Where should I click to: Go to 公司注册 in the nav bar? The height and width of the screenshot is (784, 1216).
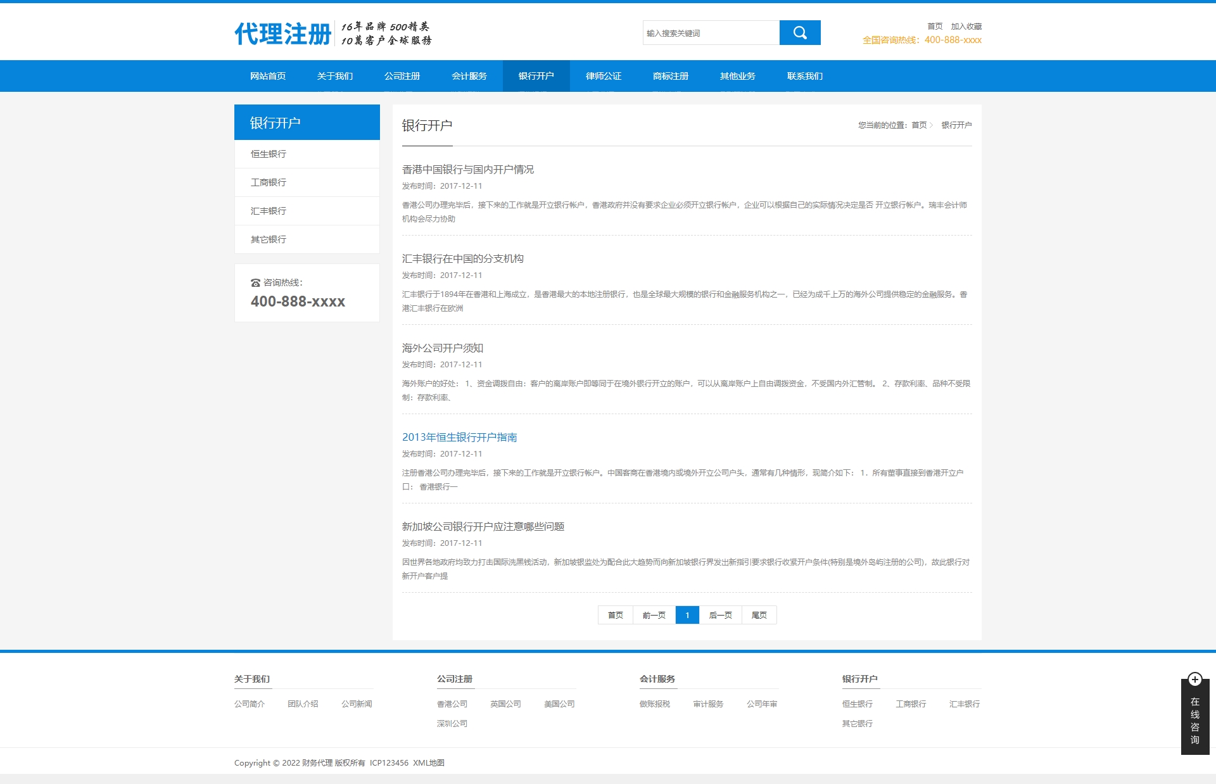[402, 76]
